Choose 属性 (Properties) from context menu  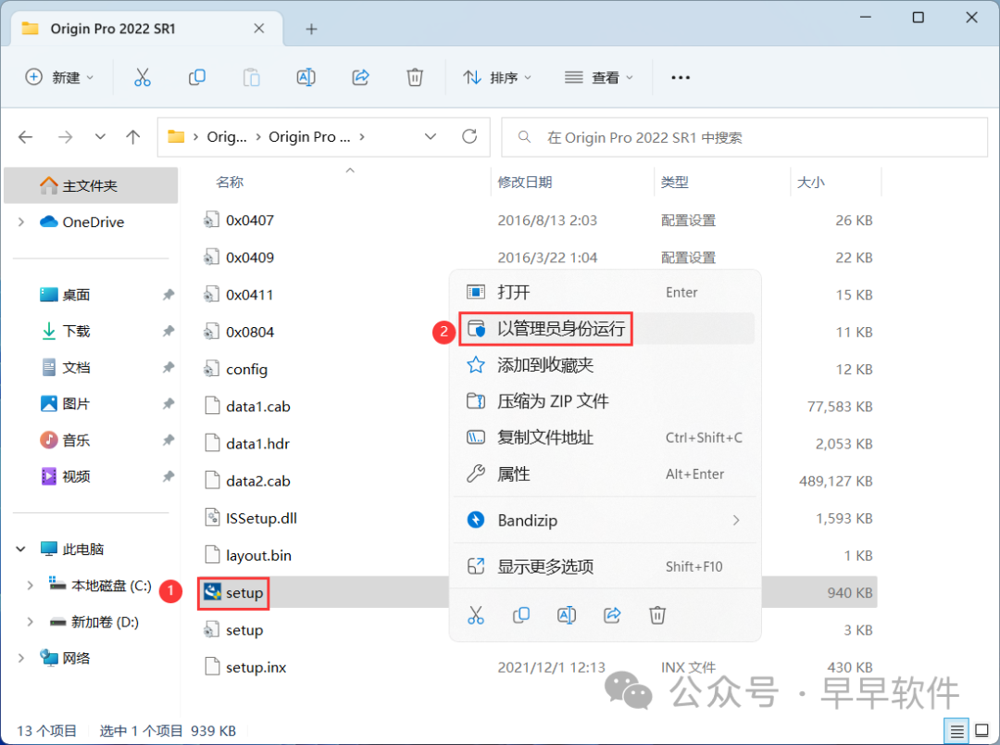pos(514,474)
